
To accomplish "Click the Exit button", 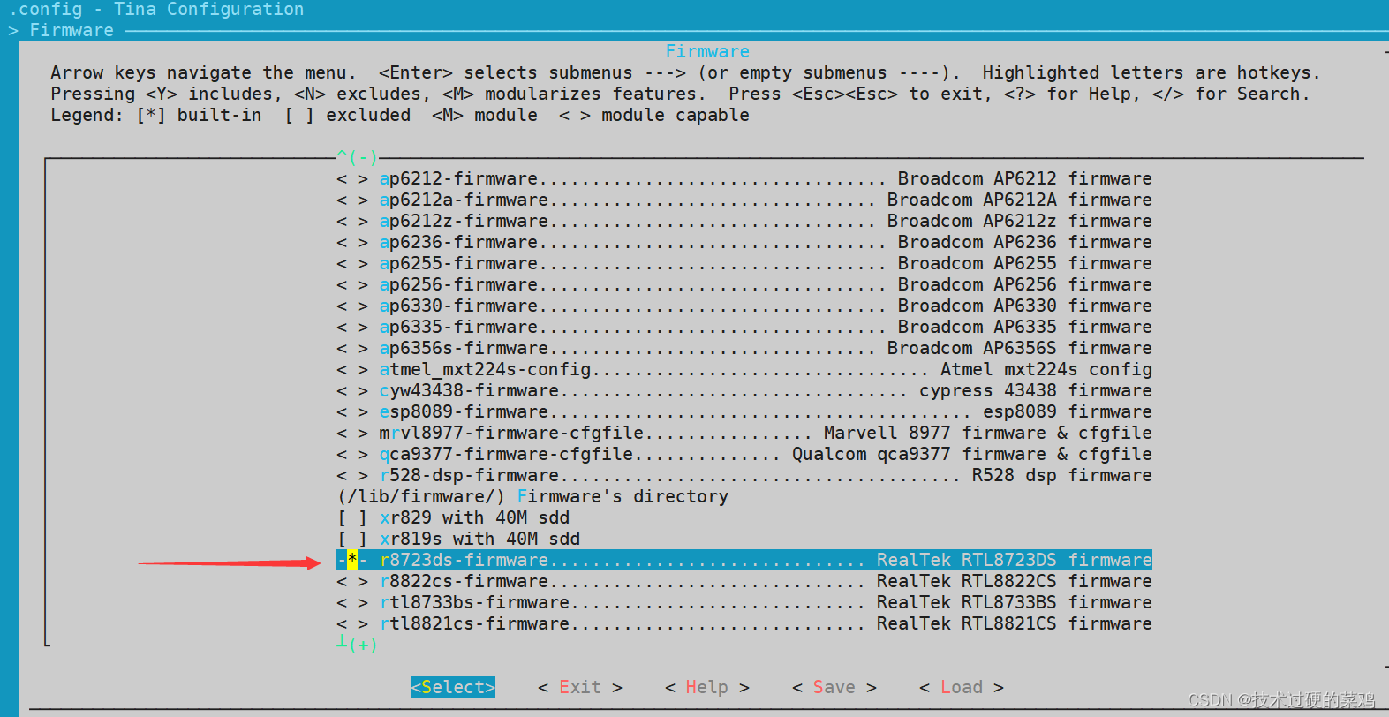I will pyautogui.click(x=580, y=687).
